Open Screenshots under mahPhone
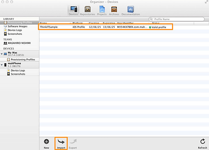 click(x=18, y=74)
